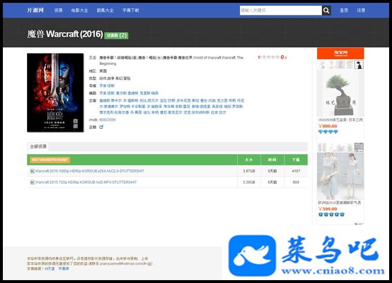The height and width of the screenshot is (283, 392).
Task: Open the Warcraft.2016.1080p.HDRip.KORSUB torrent link
Action: [89, 171]
